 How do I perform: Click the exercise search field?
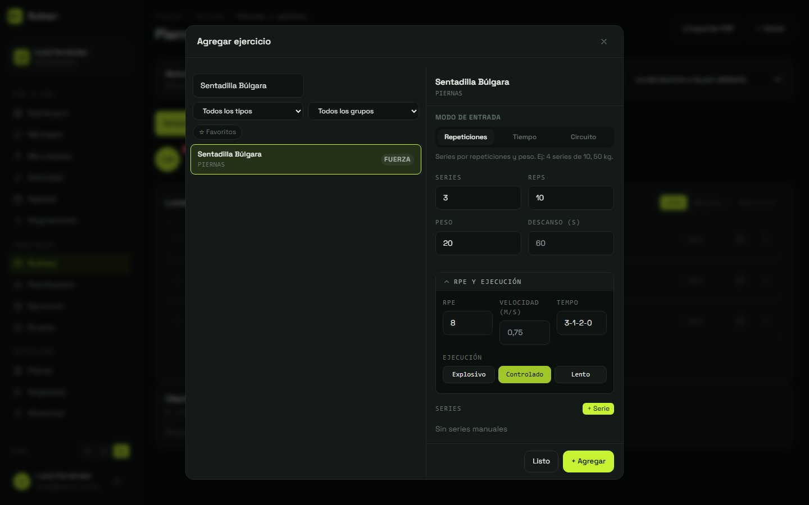tap(248, 86)
